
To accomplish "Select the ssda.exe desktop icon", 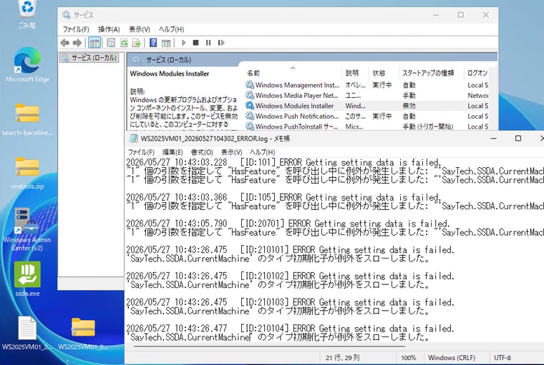I will click(x=27, y=279).
